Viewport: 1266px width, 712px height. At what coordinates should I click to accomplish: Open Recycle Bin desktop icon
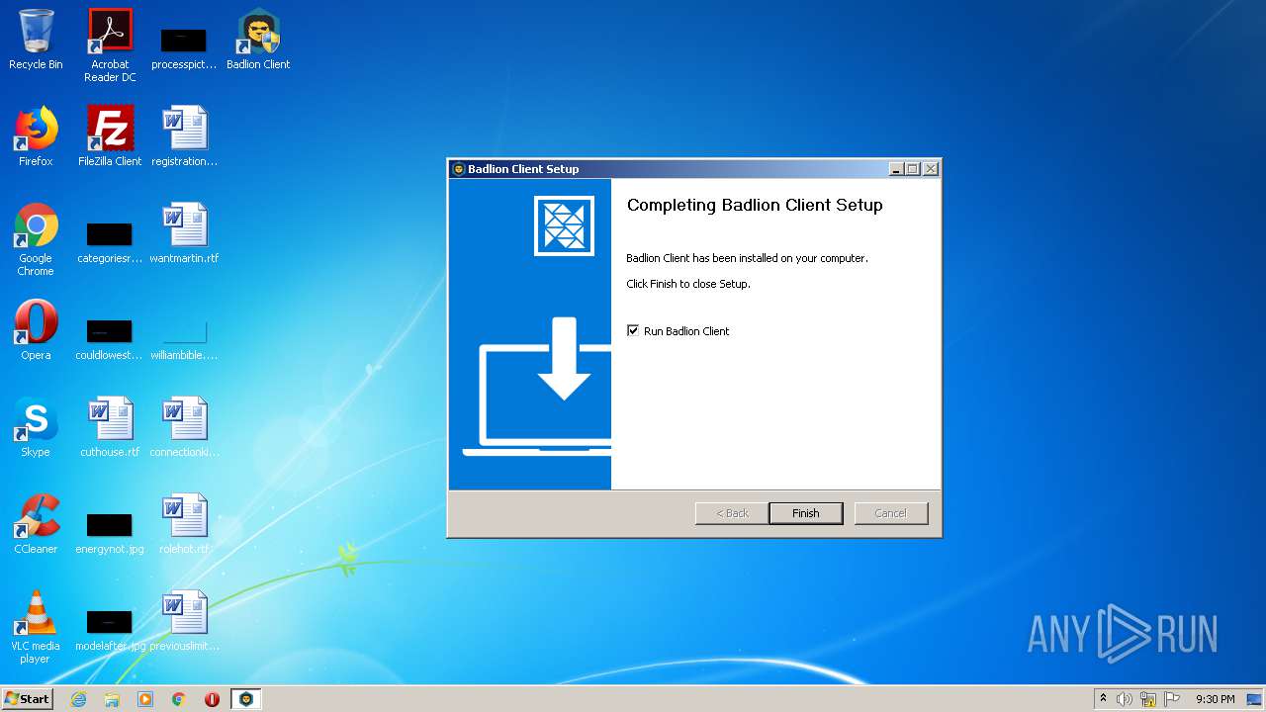tap(36, 41)
